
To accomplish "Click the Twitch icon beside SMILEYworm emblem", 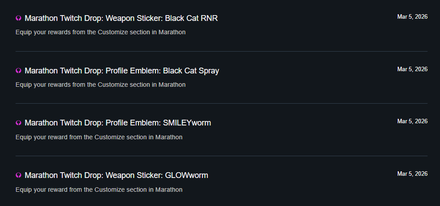I will pyautogui.click(x=19, y=123).
